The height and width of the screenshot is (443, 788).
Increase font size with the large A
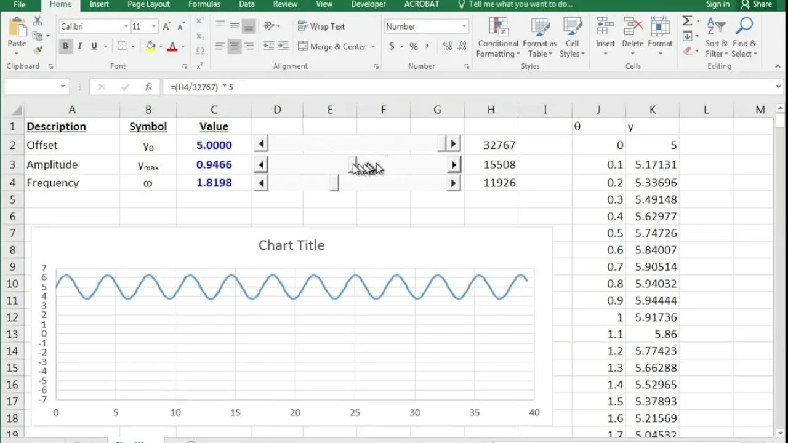click(x=167, y=26)
